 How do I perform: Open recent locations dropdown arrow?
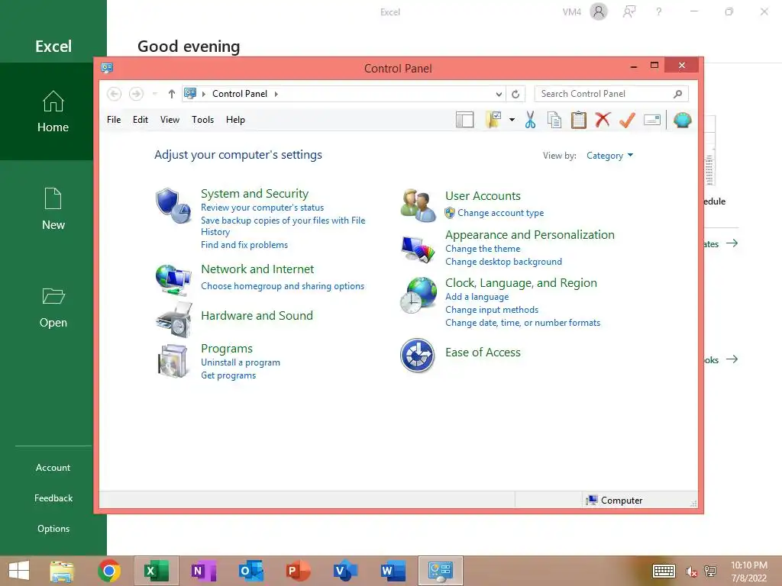tap(154, 94)
